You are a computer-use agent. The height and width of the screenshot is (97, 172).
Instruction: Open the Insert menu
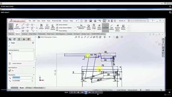pos(44,21)
